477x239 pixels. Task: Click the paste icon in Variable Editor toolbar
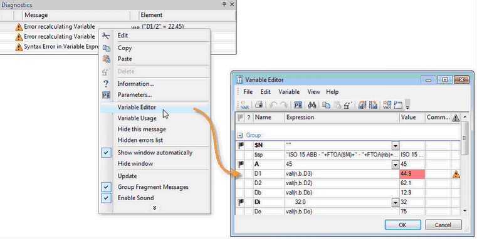point(337,105)
